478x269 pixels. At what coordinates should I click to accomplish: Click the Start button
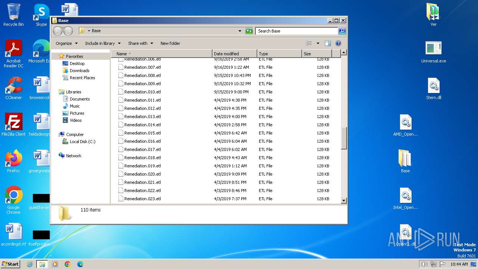[x=10, y=264]
